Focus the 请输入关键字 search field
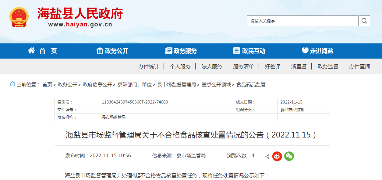 tap(303, 21)
